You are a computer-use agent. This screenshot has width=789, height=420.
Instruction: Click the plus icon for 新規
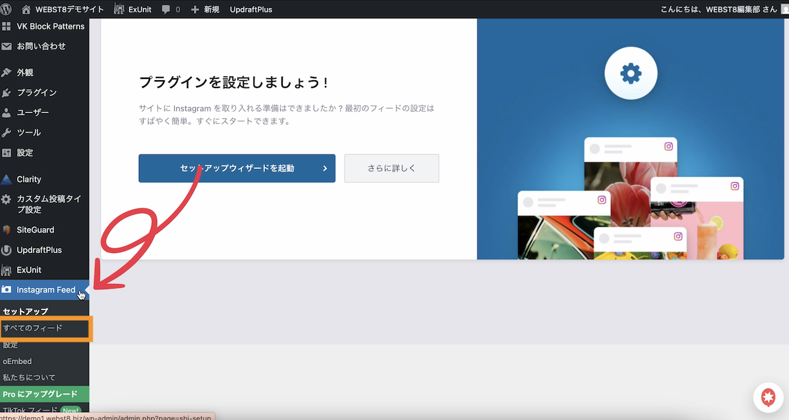[x=195, y=9]
